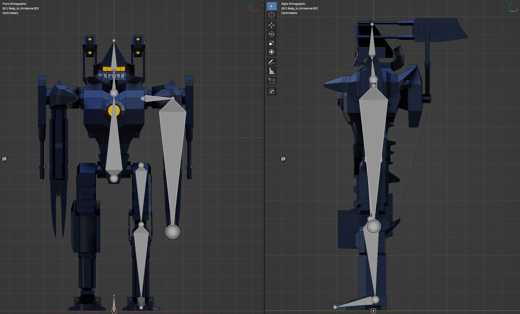Screen dimensions: 520x314
Task: Select the Move tool
Action: click(x=272, y=25)
